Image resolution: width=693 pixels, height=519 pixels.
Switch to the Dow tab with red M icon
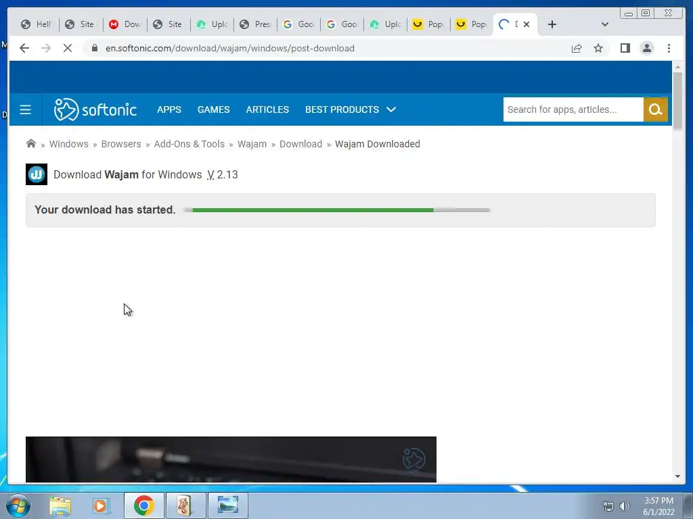(x=125, y=24)
